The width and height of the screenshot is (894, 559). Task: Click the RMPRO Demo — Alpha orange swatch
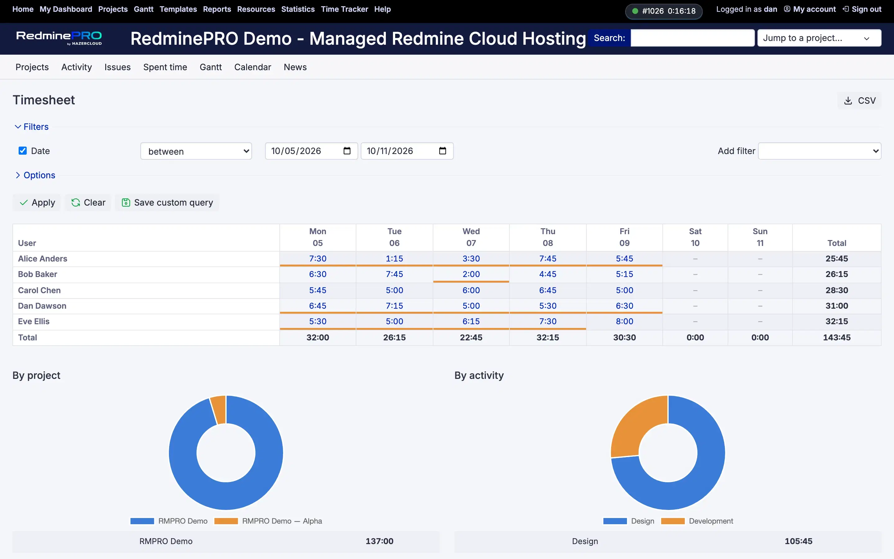pyautogui.click(x=226, y=521)
